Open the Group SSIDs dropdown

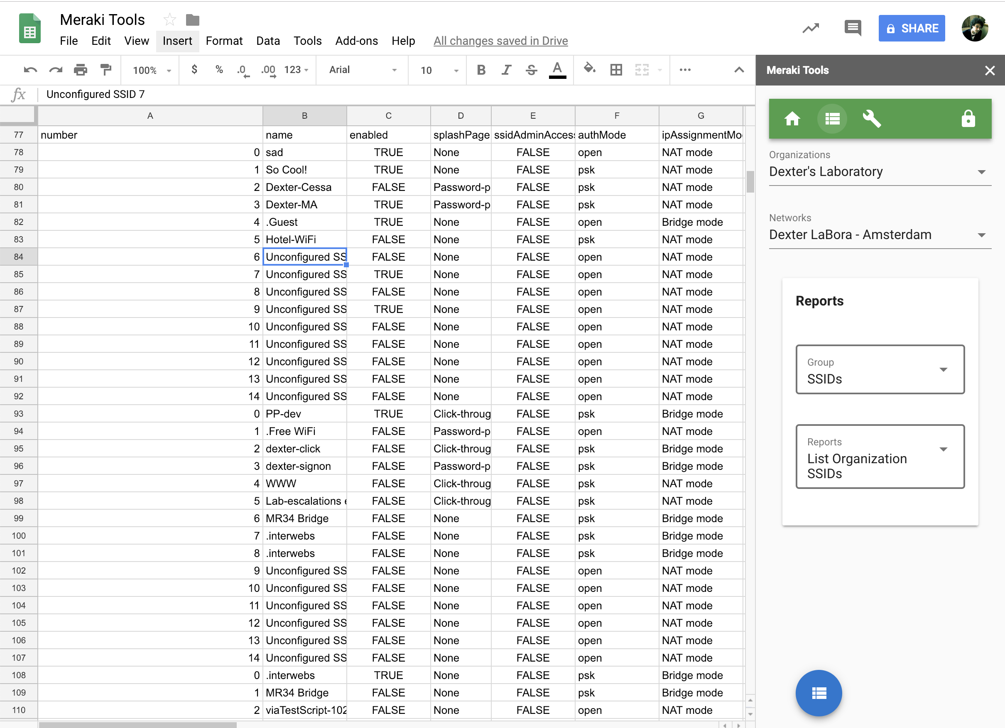coord(880,370)
